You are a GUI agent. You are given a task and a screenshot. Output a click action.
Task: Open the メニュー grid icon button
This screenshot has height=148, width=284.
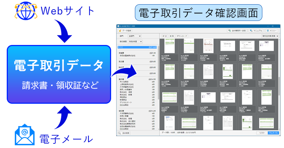[268, 31]
